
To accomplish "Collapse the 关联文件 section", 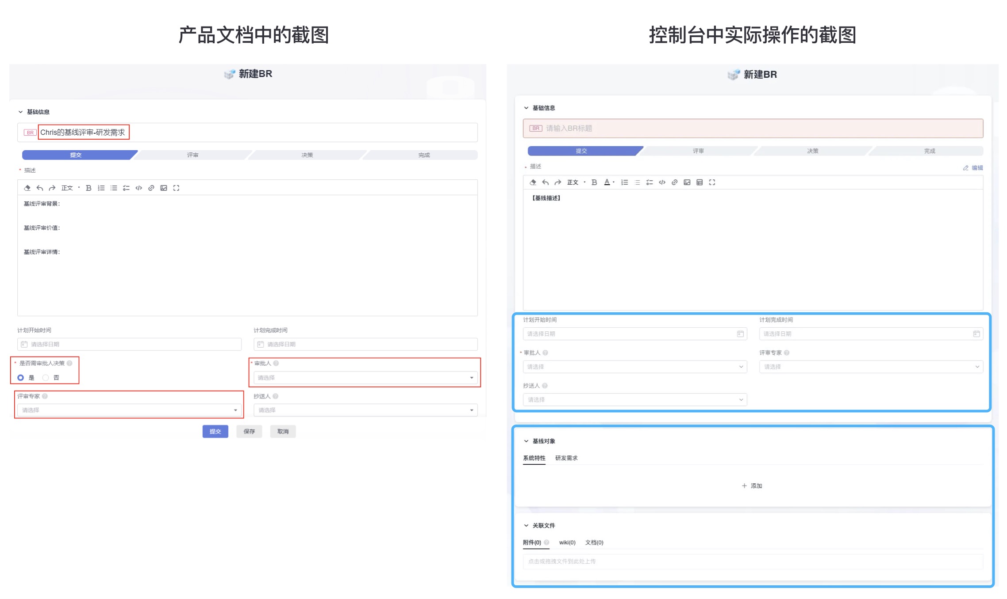I will point(526,525).
